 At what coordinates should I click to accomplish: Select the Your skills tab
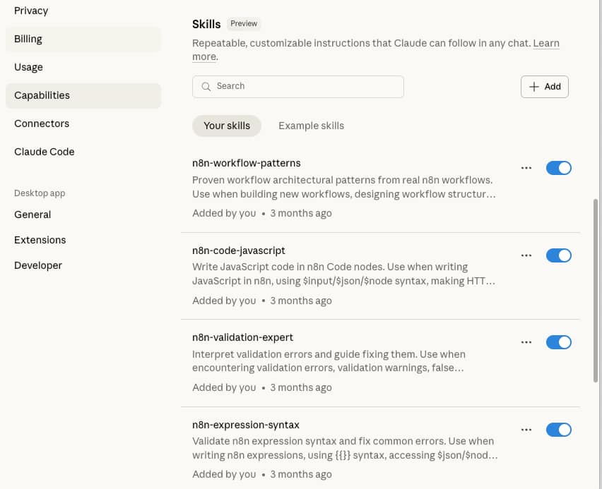click(x=227, y=126)
